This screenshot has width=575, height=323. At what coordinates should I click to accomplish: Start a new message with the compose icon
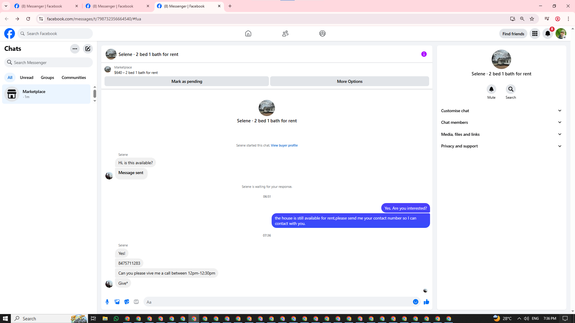click(88, 49)
